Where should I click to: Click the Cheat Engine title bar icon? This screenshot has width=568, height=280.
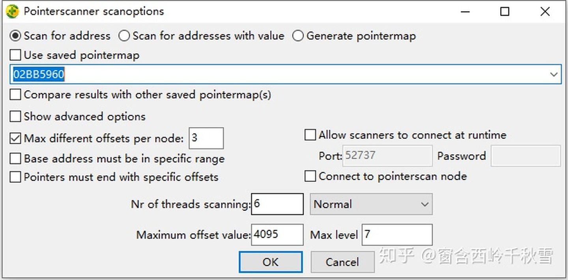click(x=12, y=11)
